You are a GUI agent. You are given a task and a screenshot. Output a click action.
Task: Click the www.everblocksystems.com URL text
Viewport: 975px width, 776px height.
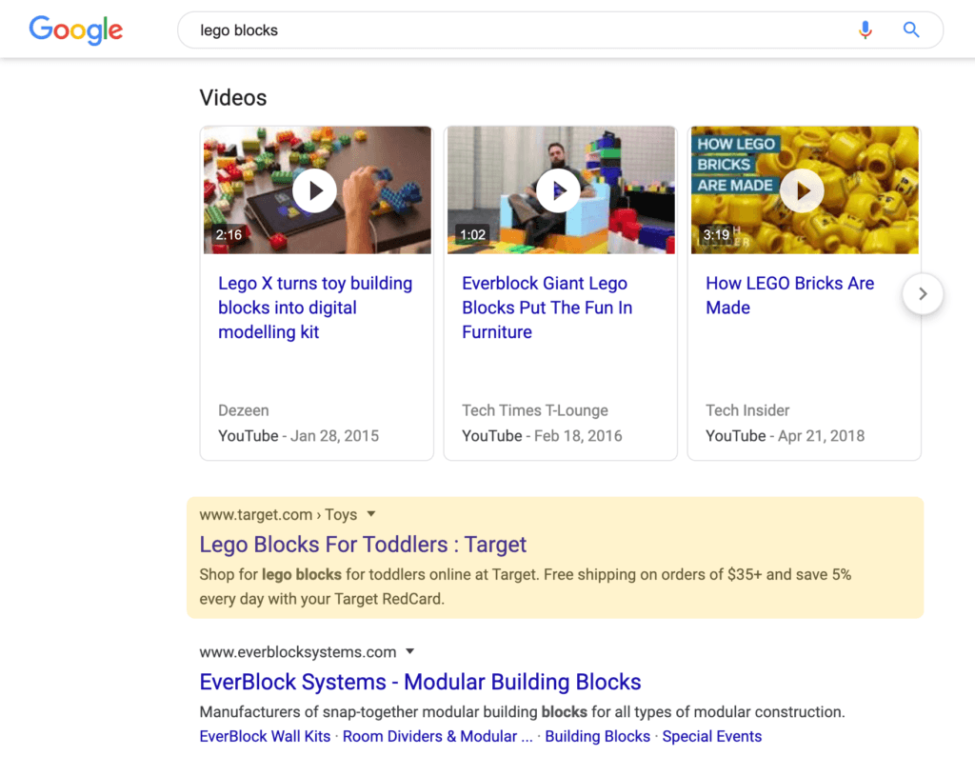tap(298, 652)
